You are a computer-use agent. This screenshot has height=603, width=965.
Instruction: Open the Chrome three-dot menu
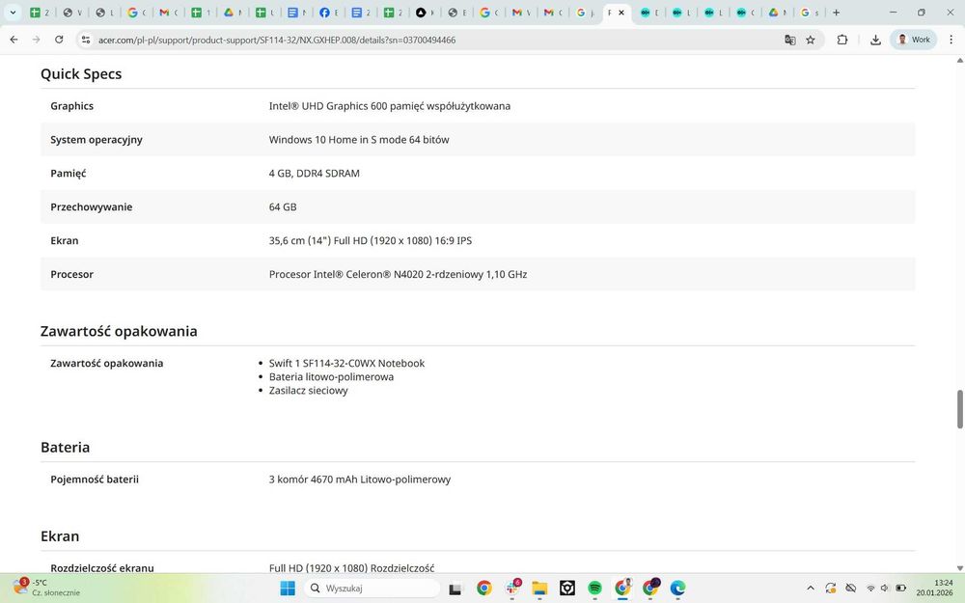click(x=951, y=40)
